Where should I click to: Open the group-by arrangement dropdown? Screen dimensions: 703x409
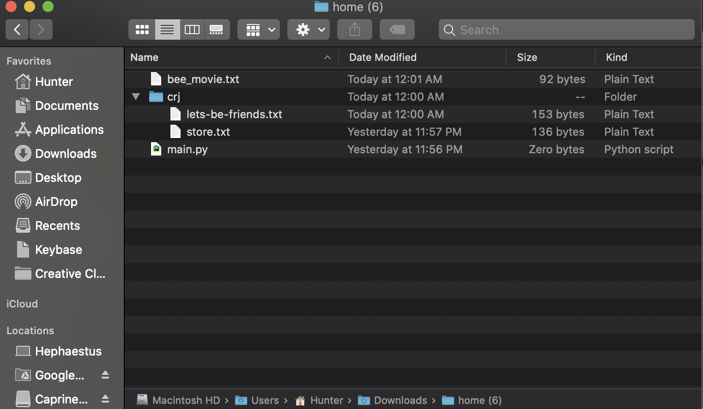pyautogui.click(x=259, y=30)
